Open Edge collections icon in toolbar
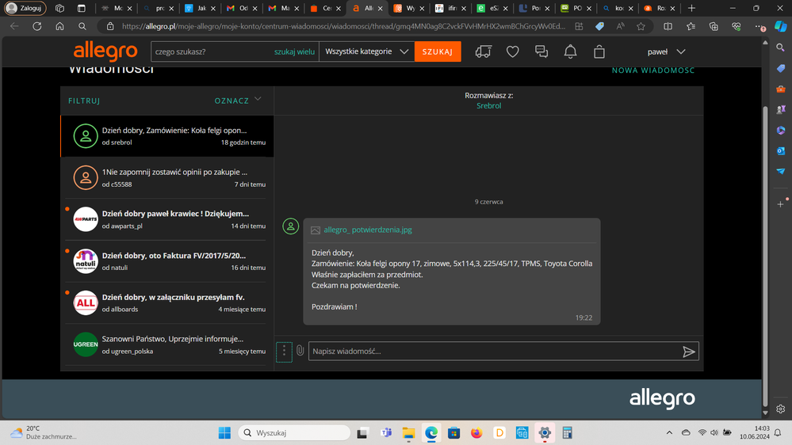The width and height of the screenshot is (792, 445). (x=714, y=26)
